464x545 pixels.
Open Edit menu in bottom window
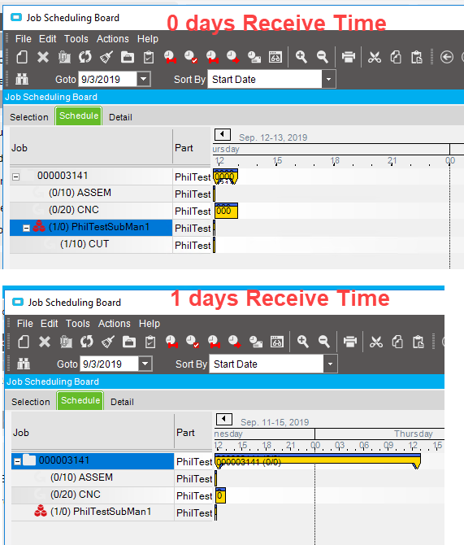coord(50,324)
